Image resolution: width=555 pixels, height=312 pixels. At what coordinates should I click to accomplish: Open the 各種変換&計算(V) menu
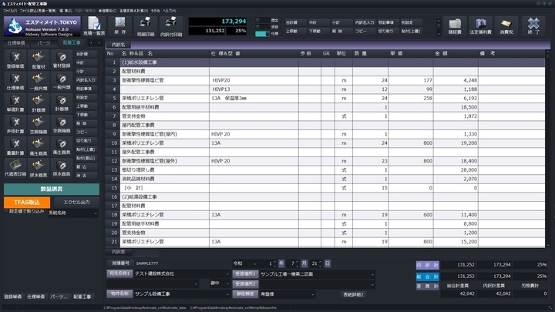coord(134,11)
